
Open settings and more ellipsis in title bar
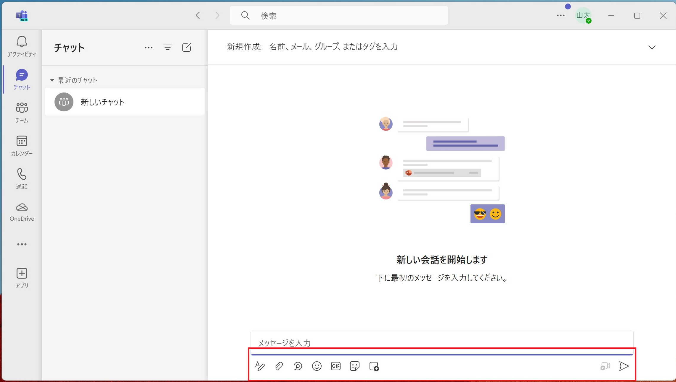point(561,15)
